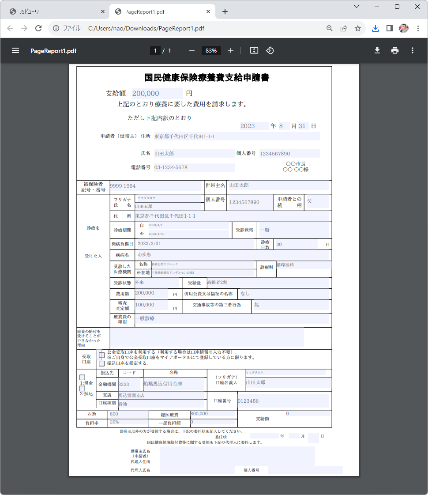Click the 疾病名 field 心疾患
Screen dimensions: 428x495
233,255
